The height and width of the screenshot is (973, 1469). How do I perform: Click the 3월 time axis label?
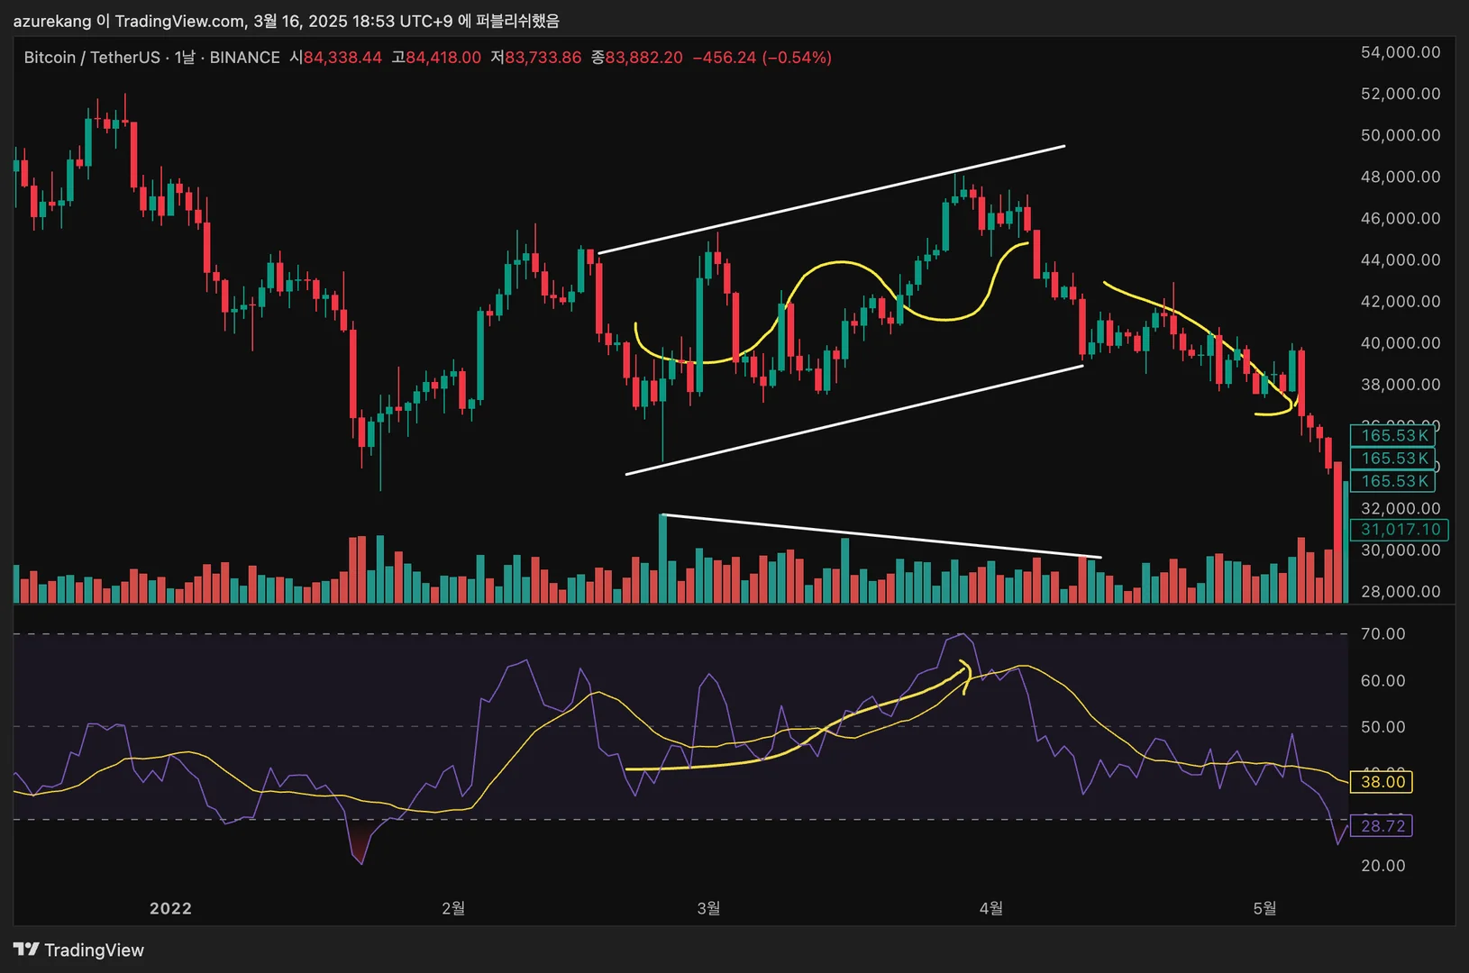708,908
